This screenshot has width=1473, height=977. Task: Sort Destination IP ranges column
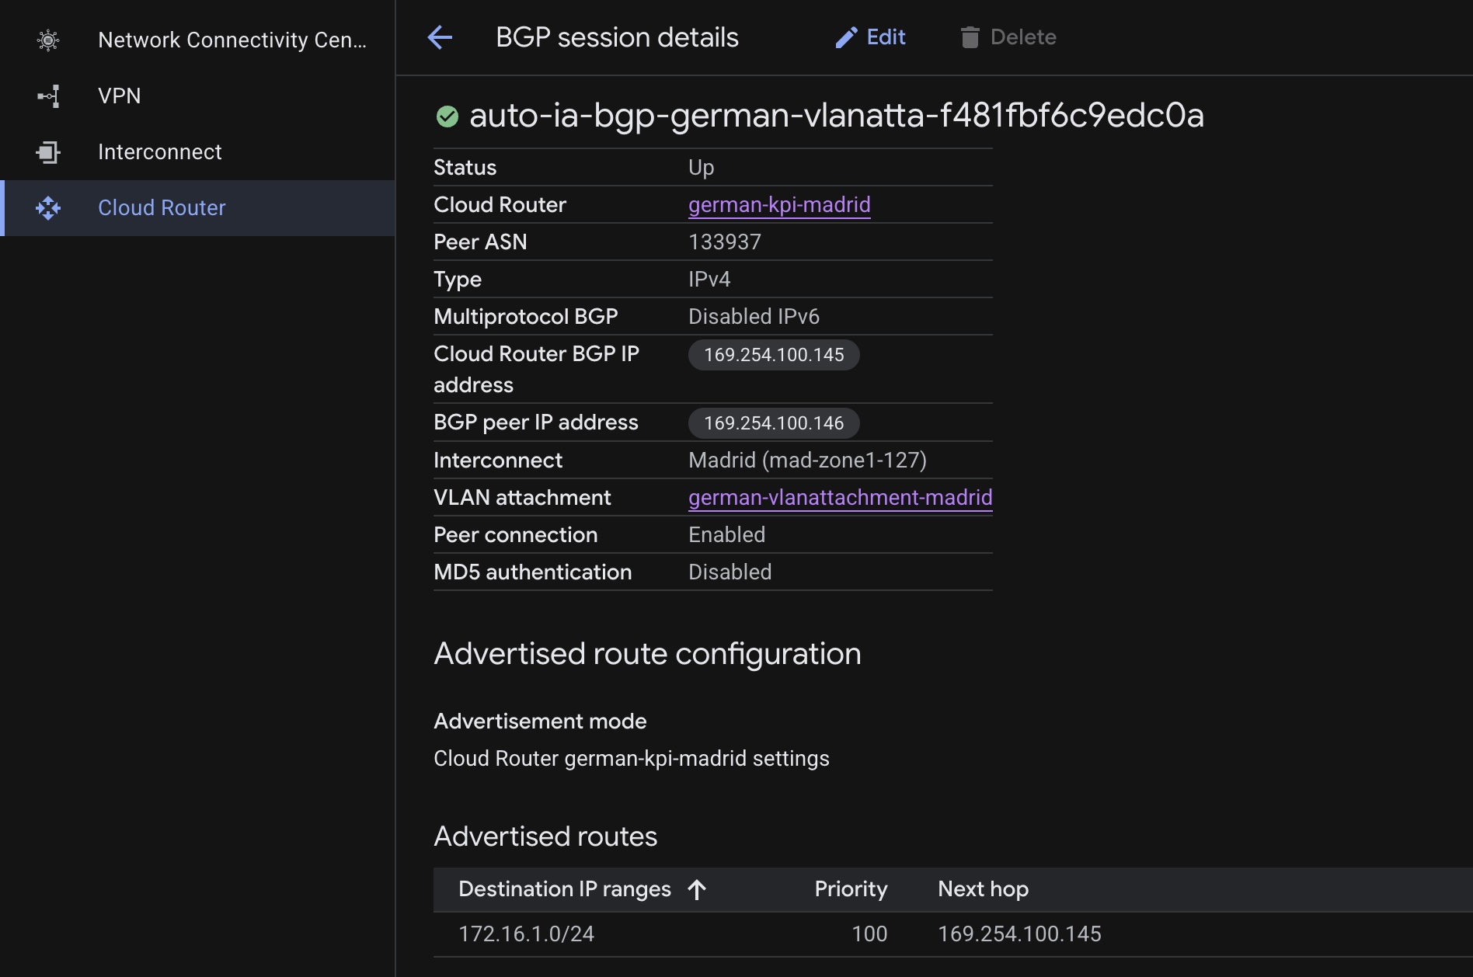pos(698,890)
